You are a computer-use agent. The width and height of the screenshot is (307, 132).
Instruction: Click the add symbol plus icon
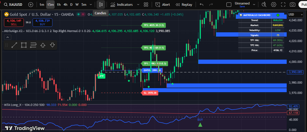tap(31, 5)
